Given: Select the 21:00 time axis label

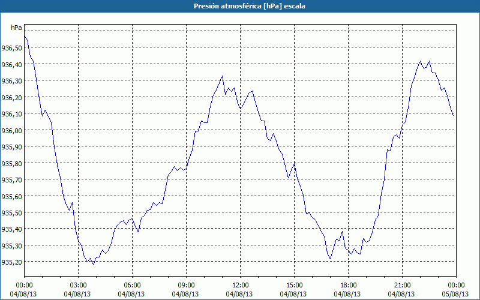Looking at the screenshot, I should tap(402, 286).
